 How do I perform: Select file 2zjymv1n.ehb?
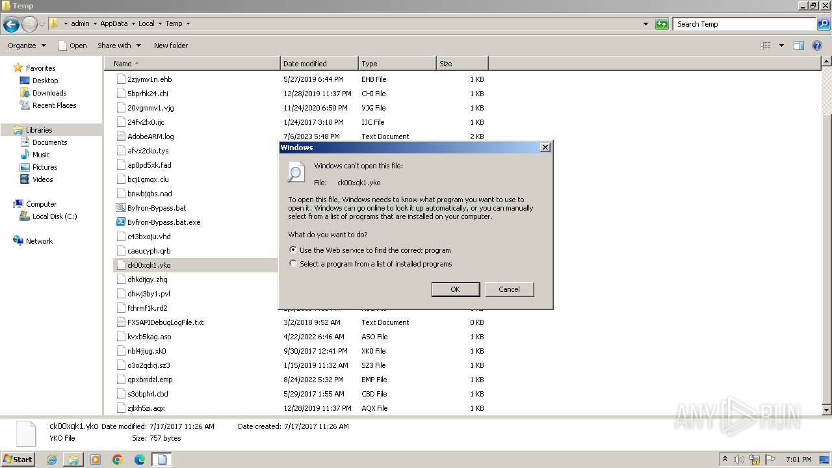pos(149,79)
